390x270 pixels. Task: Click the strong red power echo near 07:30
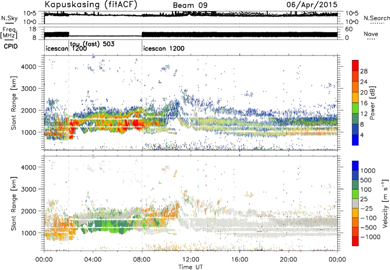click(x=136, y=123)
